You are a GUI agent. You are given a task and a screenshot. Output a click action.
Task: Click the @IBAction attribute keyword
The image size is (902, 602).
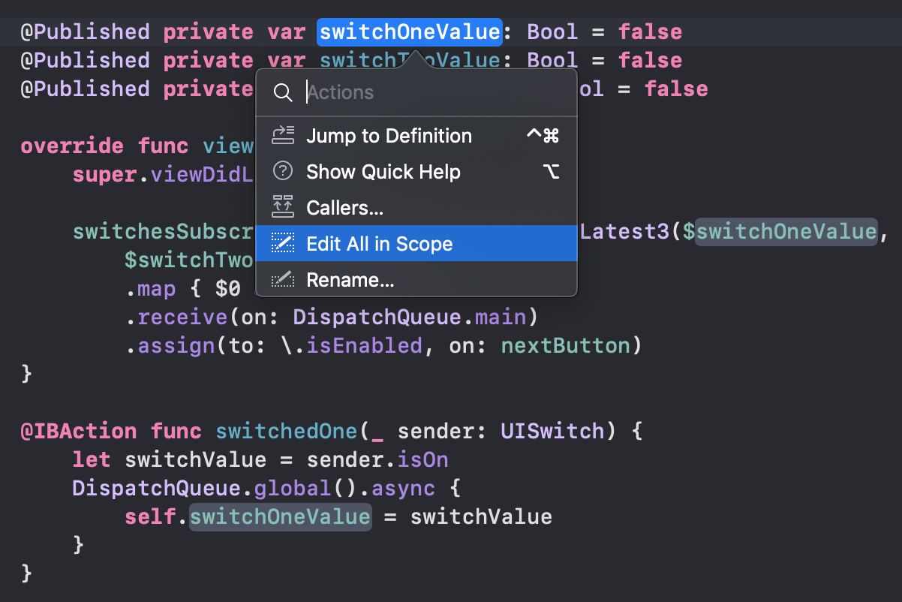coord(79,432)
